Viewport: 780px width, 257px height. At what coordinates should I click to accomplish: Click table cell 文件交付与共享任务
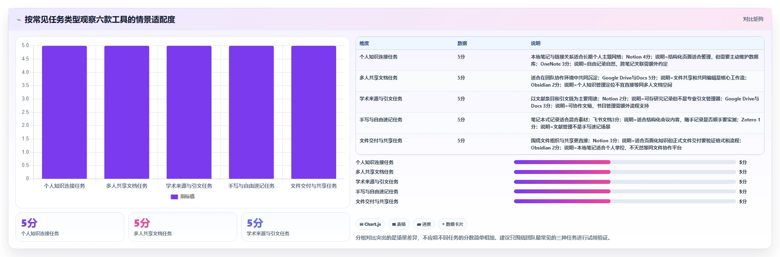point(381,141)
